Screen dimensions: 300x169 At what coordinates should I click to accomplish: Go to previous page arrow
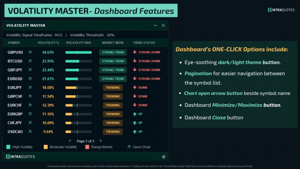pyautogui.click(x=70, y=141)
